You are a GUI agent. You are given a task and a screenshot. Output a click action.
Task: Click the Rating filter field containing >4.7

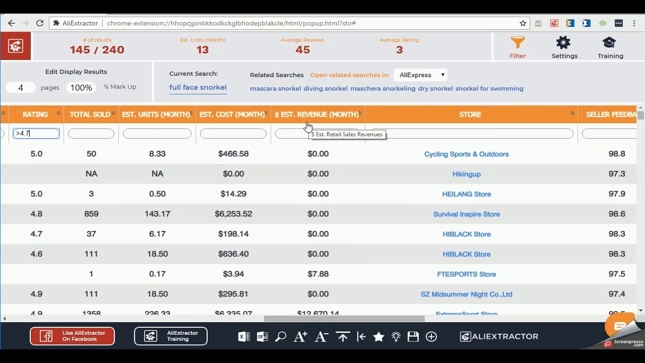click(36, 134)
